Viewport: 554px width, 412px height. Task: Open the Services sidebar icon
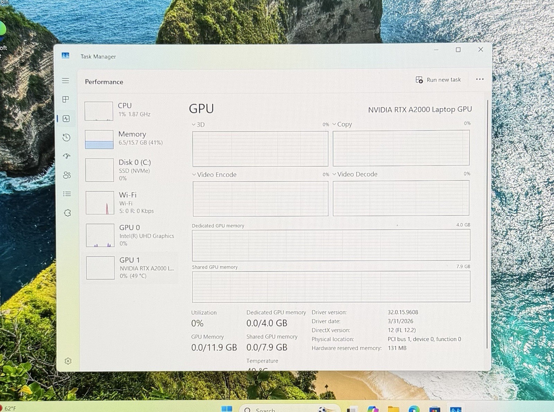pos(68,213)
